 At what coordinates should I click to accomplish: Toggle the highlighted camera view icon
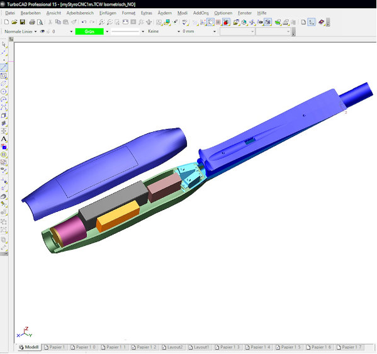[268, 22]
